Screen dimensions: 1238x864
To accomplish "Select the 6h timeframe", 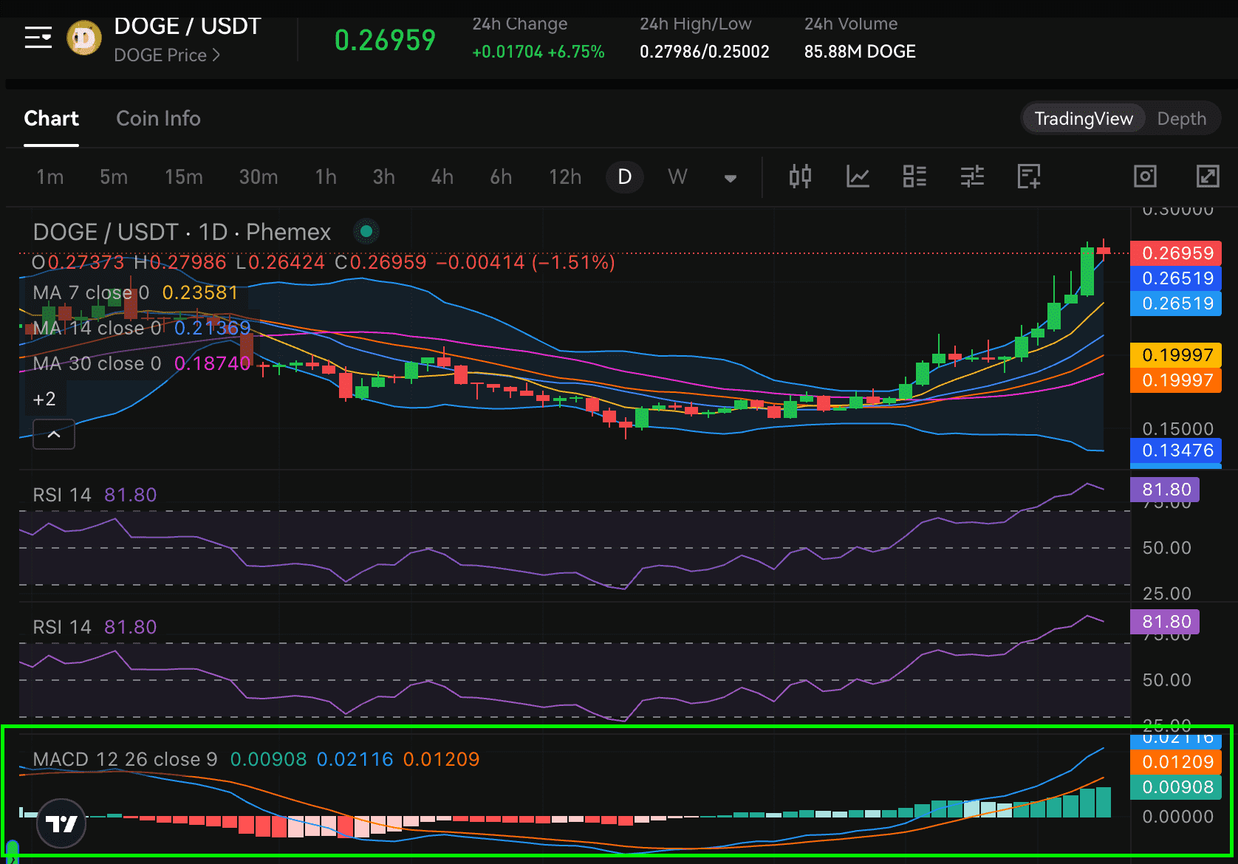I will click(x=501, y=177).
